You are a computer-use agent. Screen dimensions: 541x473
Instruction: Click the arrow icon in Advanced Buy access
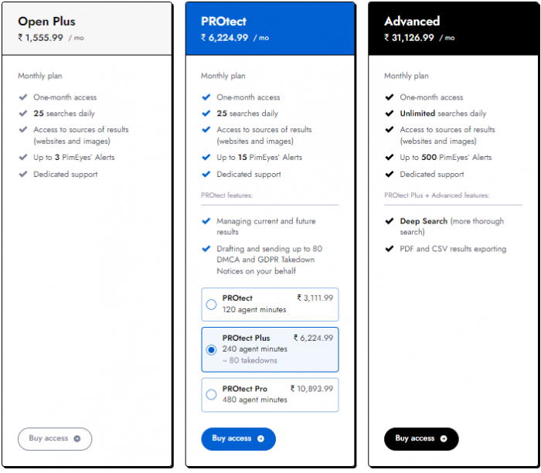tap(444, 438)
